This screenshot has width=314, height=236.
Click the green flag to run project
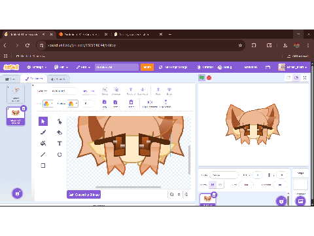pyautogui.click(x=201, y=77)
